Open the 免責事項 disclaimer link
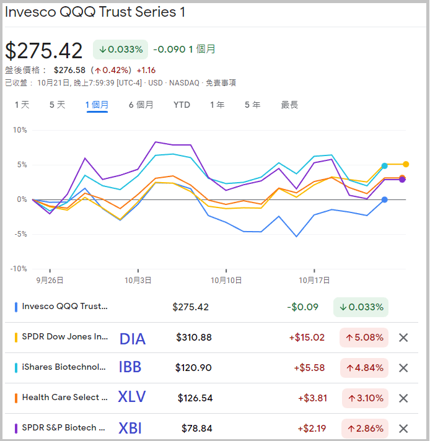 coord(221,82)
